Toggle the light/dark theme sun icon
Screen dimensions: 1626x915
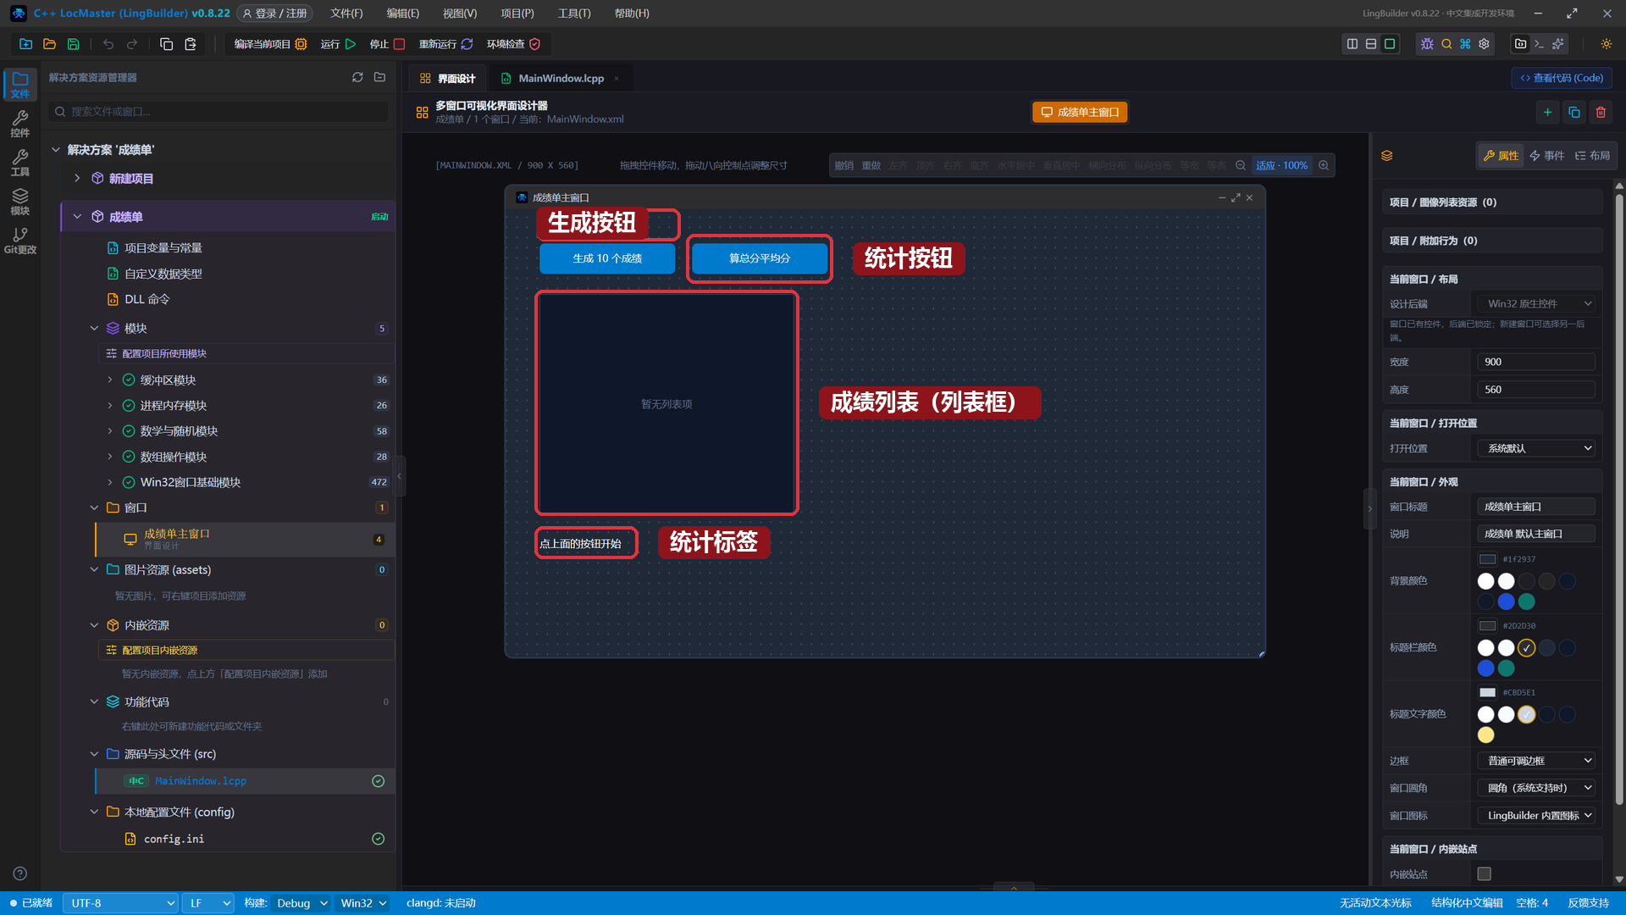pyautogui.click(x=1607, y=44)
